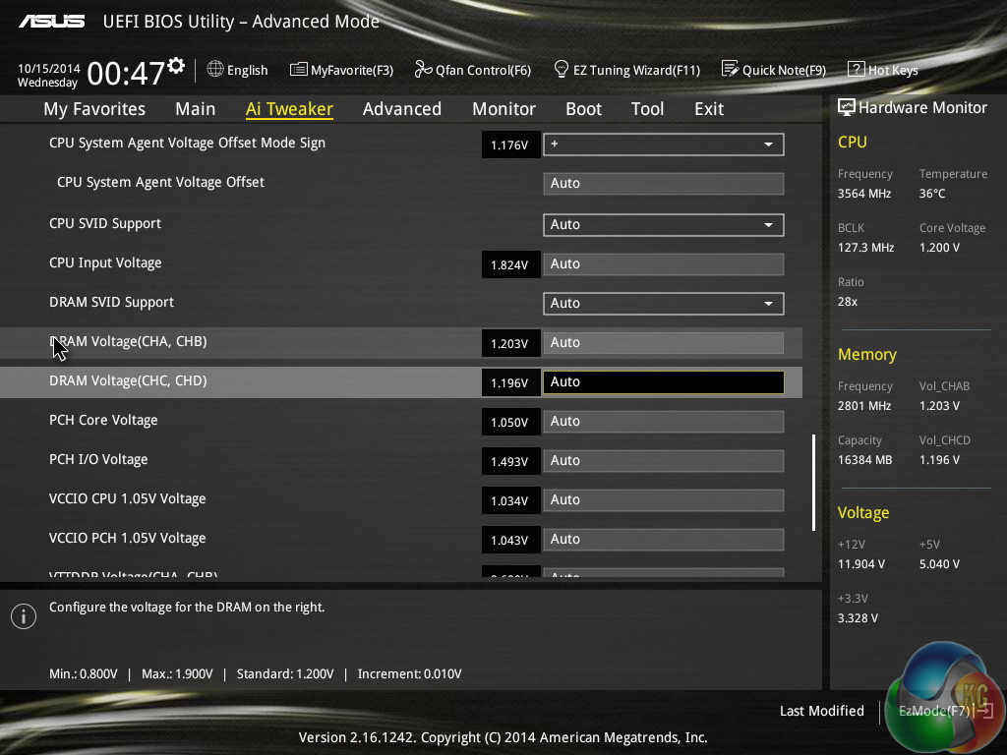This screenshot has width=1007, height=755.
Task: Click the 1.034V VCCIO CPU reading
Action: pos(510,500)
